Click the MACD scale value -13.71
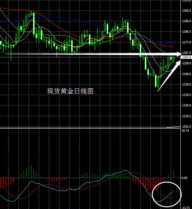This screenshot has height=209, width=192. pos(186,208)
